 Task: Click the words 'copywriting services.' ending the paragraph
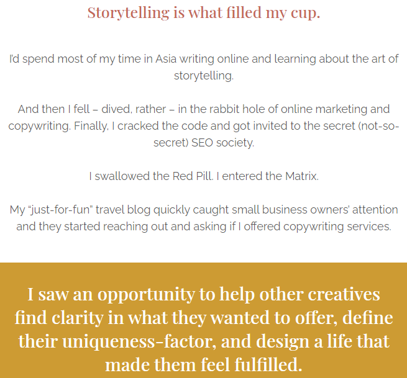coord(337,227)
